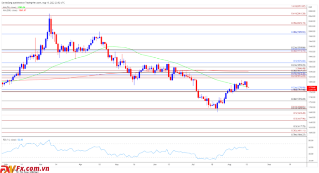This screenshot has height=173, width=319.
Task: Click Sep on the time axis
Action: click(x=269, y=164)
